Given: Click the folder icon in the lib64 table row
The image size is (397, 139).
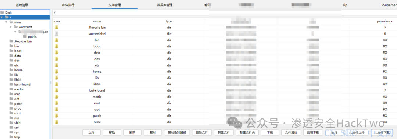Looking at the screenshot, I should click(x=57, y=84).
